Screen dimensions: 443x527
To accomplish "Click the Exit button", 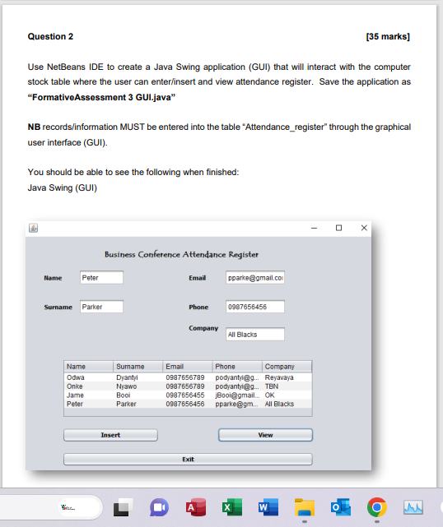I will [188, 459].
